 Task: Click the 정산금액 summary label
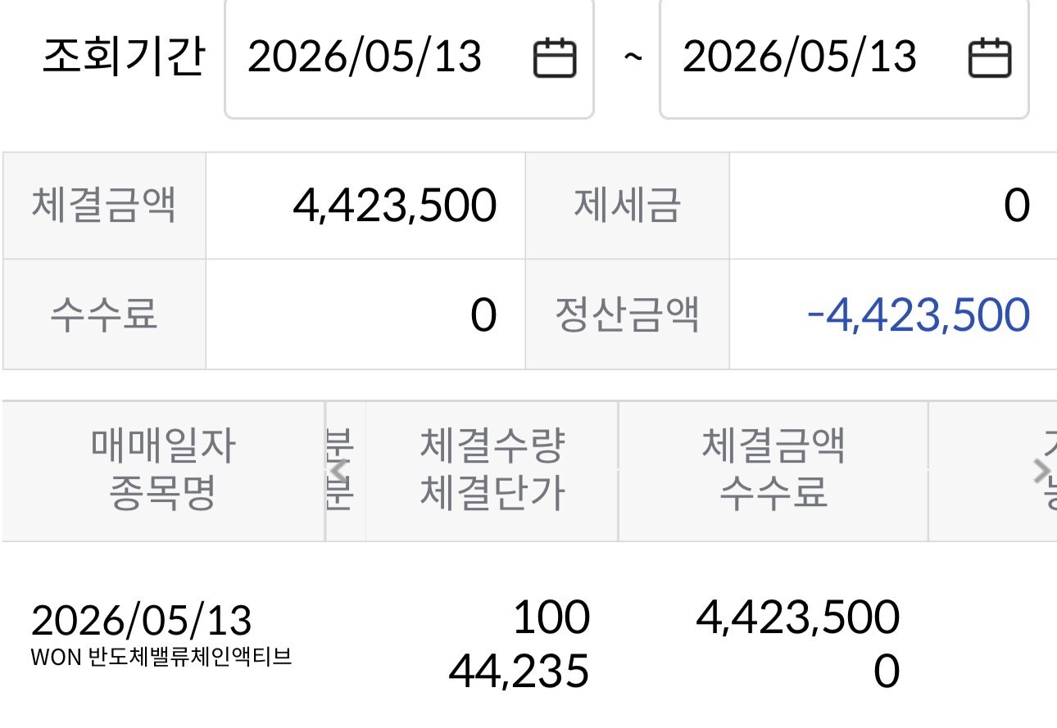tap(627, 314)
